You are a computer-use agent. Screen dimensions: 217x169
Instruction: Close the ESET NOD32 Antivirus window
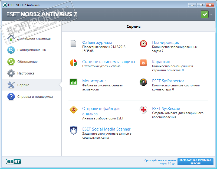tap(210, 5)
